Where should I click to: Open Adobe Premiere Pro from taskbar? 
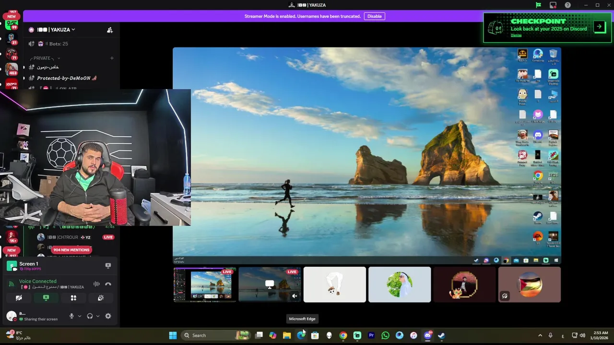371,335
